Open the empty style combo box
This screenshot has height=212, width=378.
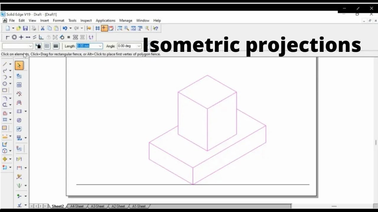(x=17, y=46)
